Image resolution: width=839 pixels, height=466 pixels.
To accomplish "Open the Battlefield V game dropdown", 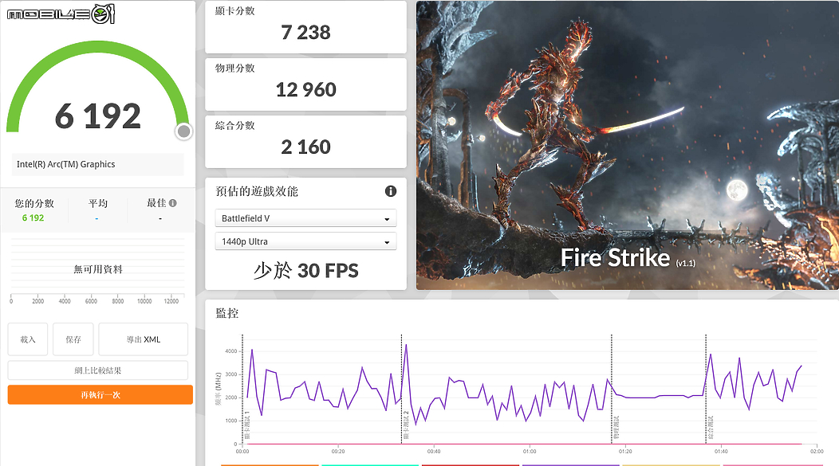I will (x=305, y=218).
